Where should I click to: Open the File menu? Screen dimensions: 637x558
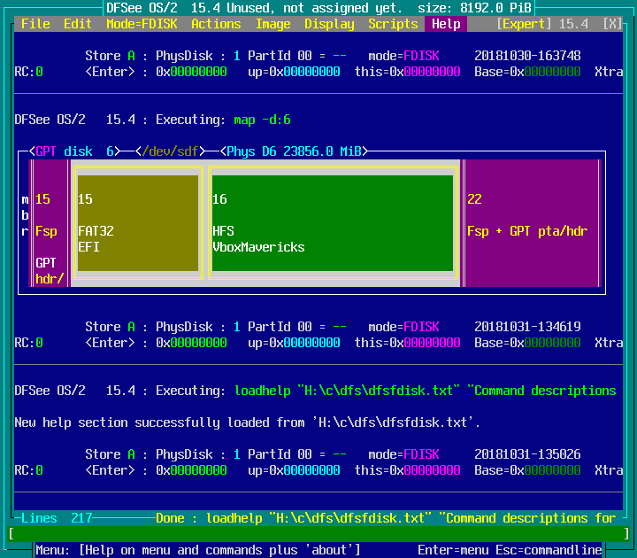tap(35, 24)
